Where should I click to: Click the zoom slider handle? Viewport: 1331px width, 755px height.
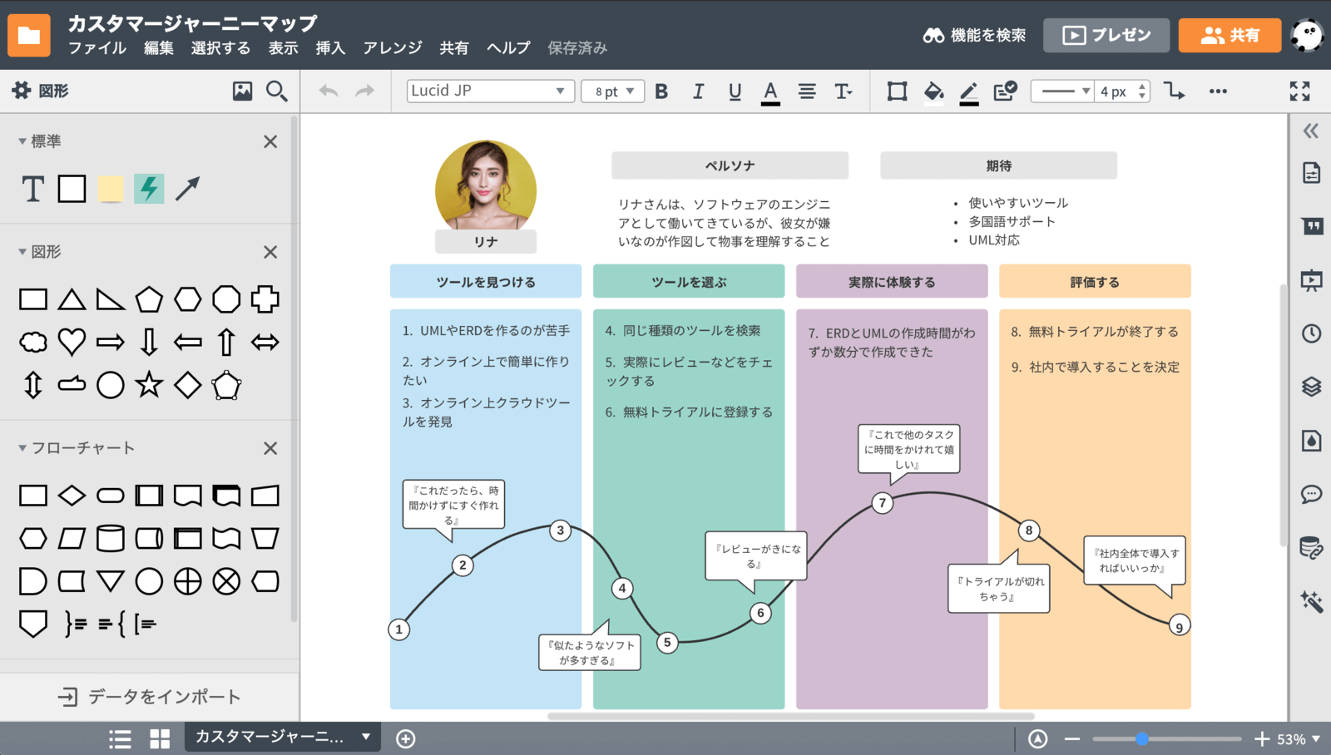[1142, 738]
